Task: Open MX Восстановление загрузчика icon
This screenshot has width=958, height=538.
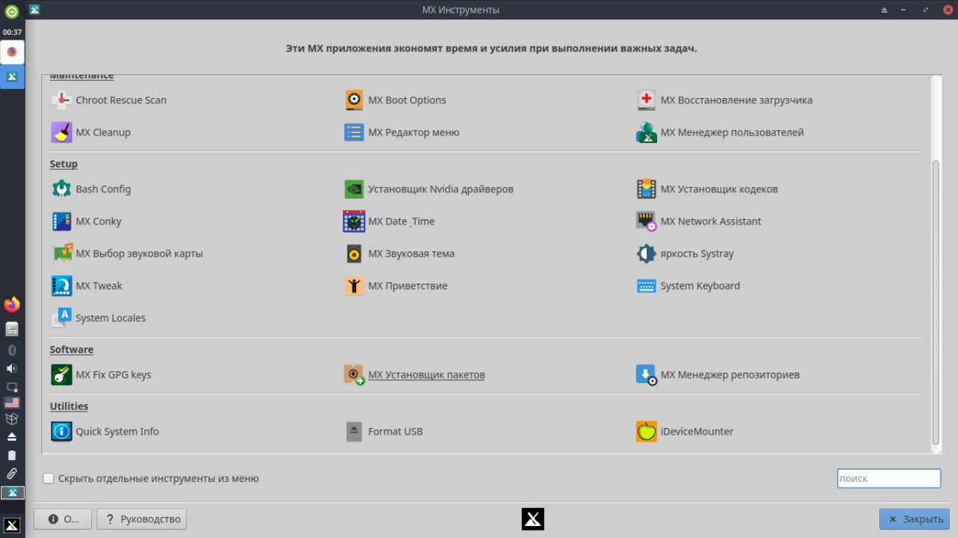Action: point(647,100)
